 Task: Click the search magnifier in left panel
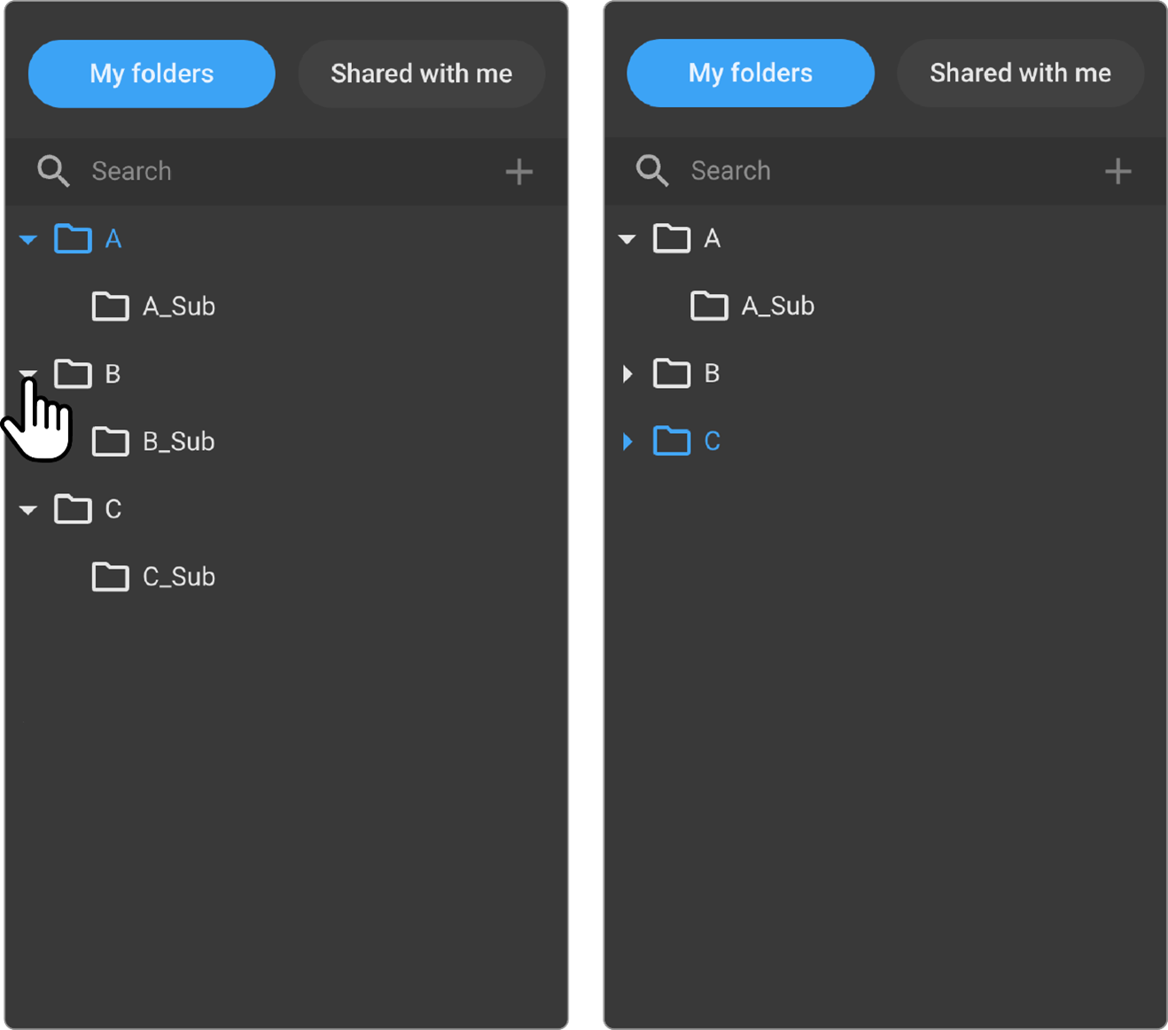pyautogui.click(x=53, y=171)
